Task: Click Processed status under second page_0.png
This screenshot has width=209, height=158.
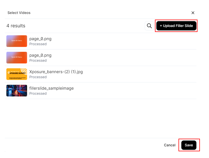Action: tap(38, 61)
